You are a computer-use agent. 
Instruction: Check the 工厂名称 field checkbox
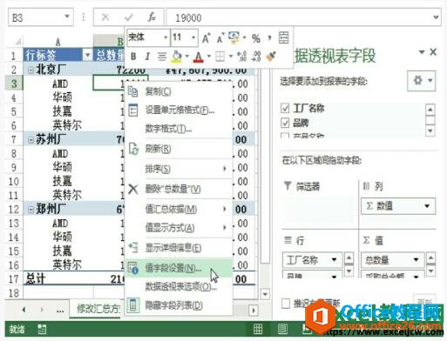coord(285,108)
